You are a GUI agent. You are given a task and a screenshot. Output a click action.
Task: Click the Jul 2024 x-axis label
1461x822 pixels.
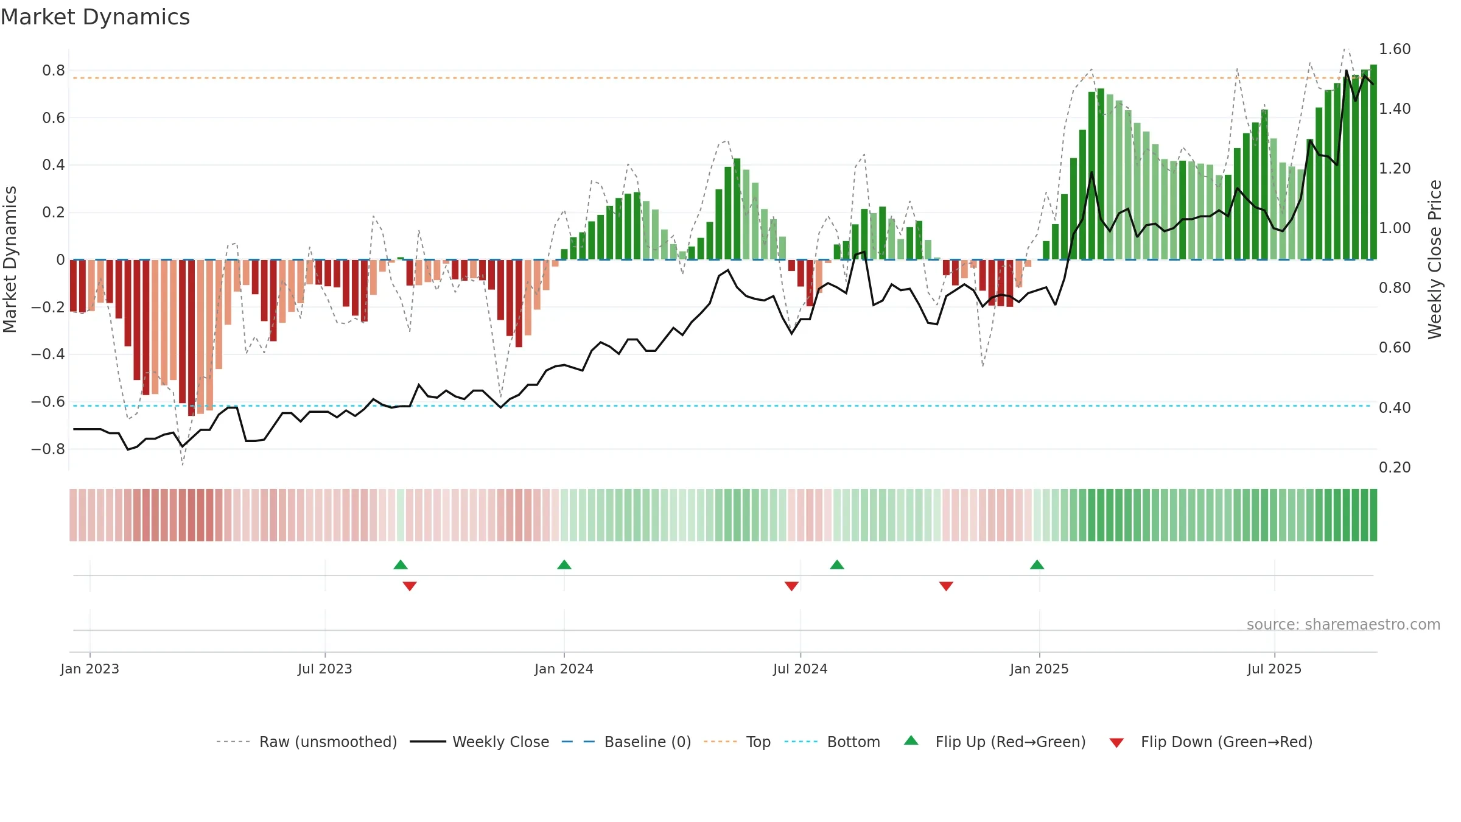click(801, 669)
